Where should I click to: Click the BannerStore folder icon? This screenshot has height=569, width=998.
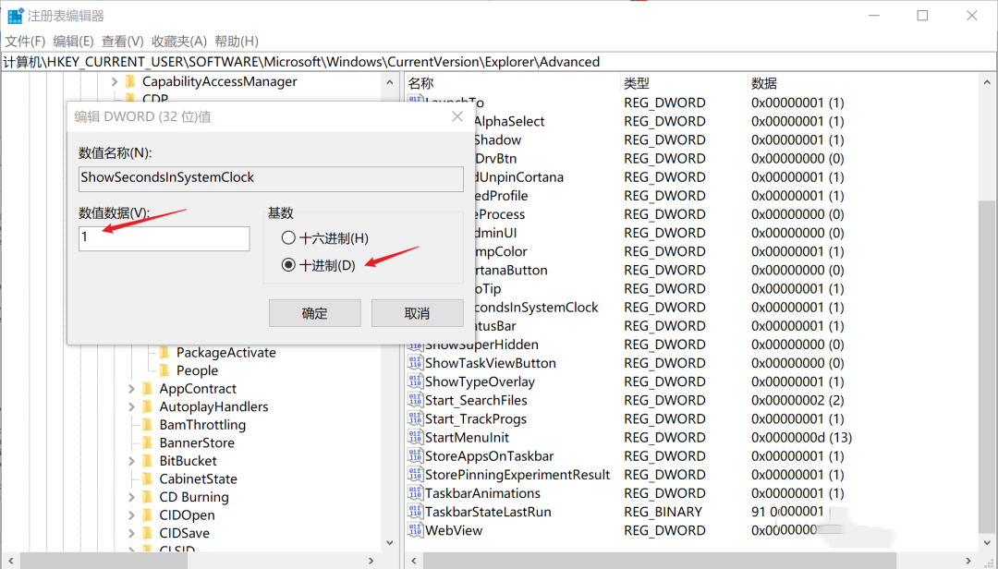(148, 443)
